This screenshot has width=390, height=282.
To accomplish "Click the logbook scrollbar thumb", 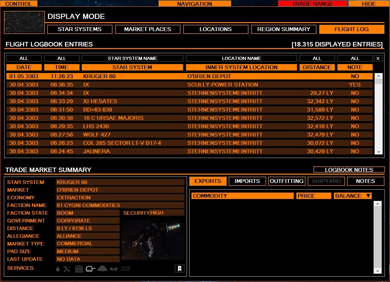I will [378, 81].
